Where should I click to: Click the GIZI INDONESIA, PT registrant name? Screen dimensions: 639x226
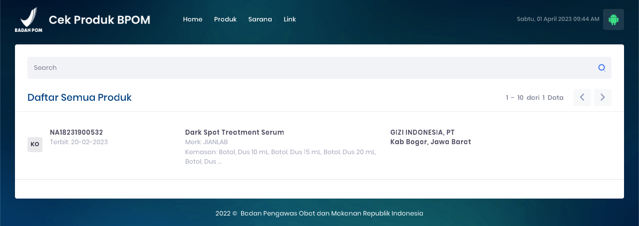(422, 132)
